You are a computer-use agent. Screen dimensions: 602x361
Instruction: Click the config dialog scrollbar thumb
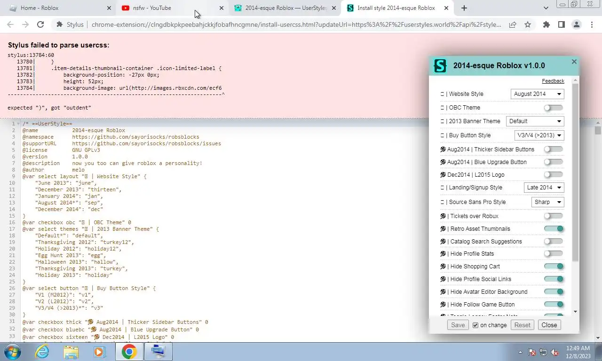[x=576, y=172]
